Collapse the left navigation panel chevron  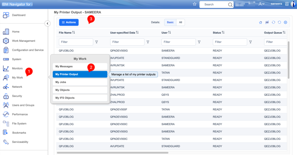(48, 24)
